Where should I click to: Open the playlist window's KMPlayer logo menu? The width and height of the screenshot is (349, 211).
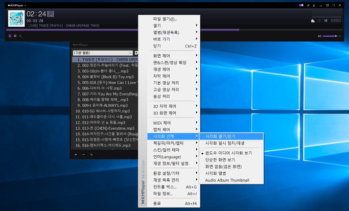(82, 45)
